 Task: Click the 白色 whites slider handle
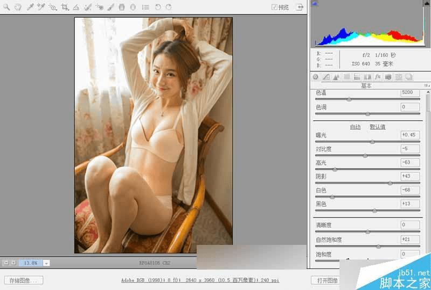coord(332,197)
